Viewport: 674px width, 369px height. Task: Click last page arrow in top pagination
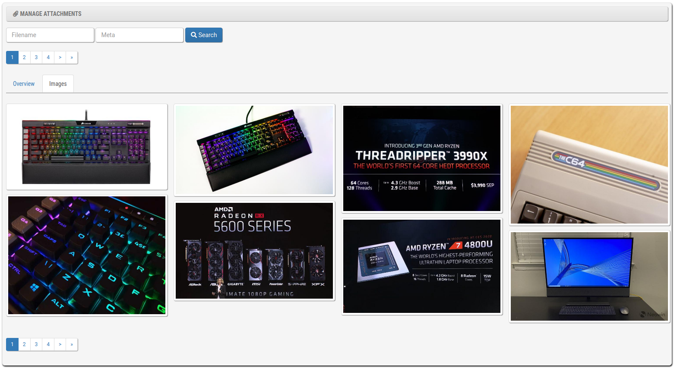click(x=72, y=57)
